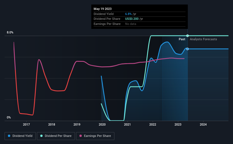The height and width of the screenshot is (144, 233).
Task: Click the pink Earnings Per Share legend dot
Action: click(x=81, y=136)
